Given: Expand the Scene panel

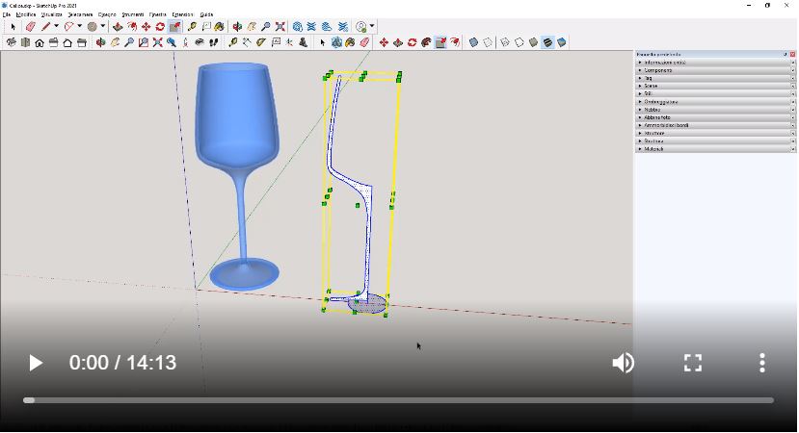Looking at the screenshot, I should click(x=640, y=86).
